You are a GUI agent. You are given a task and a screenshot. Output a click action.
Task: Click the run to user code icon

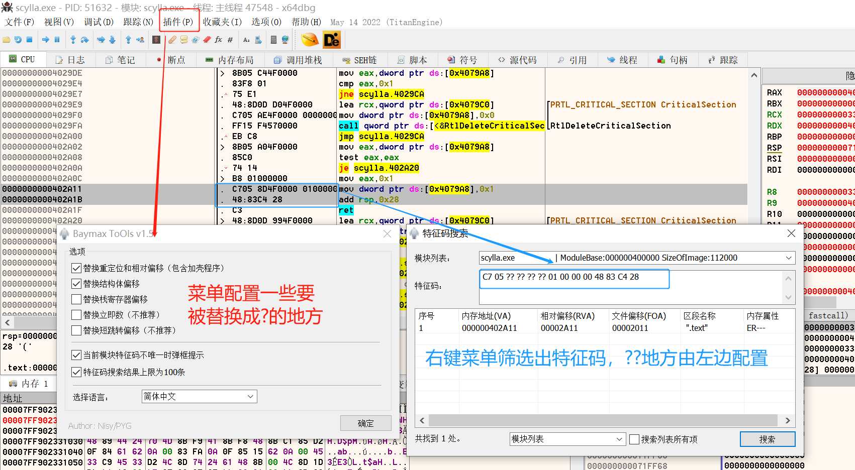click(140, 40)
